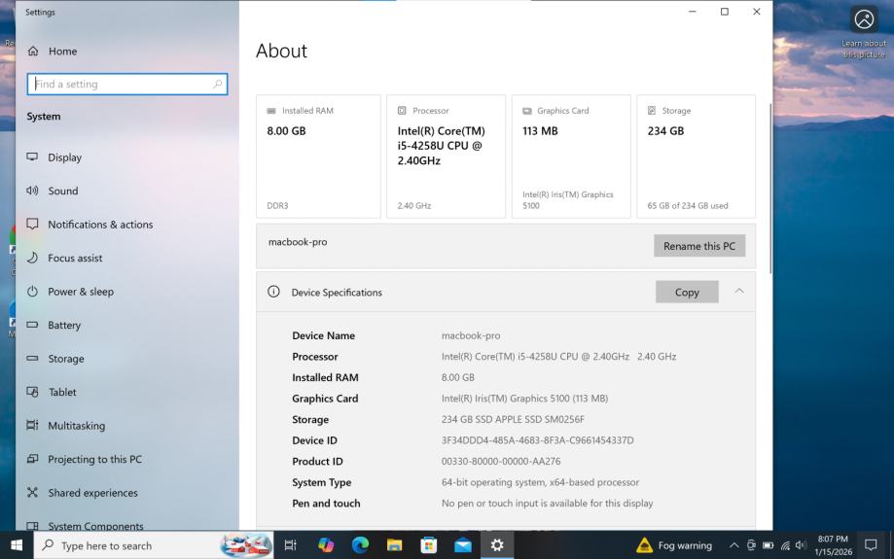
Task: Click the volume tray icon
Action: point(801,545)
